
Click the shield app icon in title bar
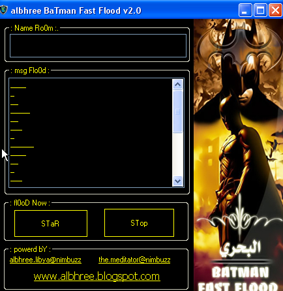(x=3, y=10)
